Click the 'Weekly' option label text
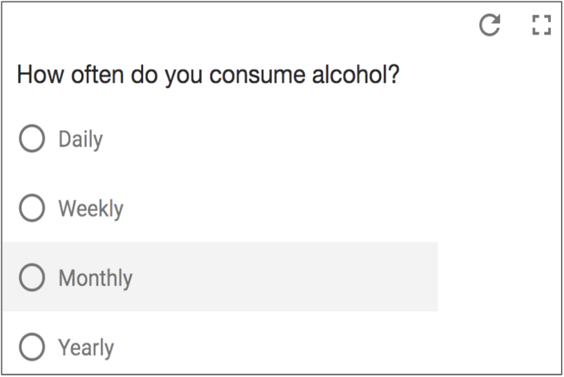Viewport: 564px width, 377px height. point(91,209)
